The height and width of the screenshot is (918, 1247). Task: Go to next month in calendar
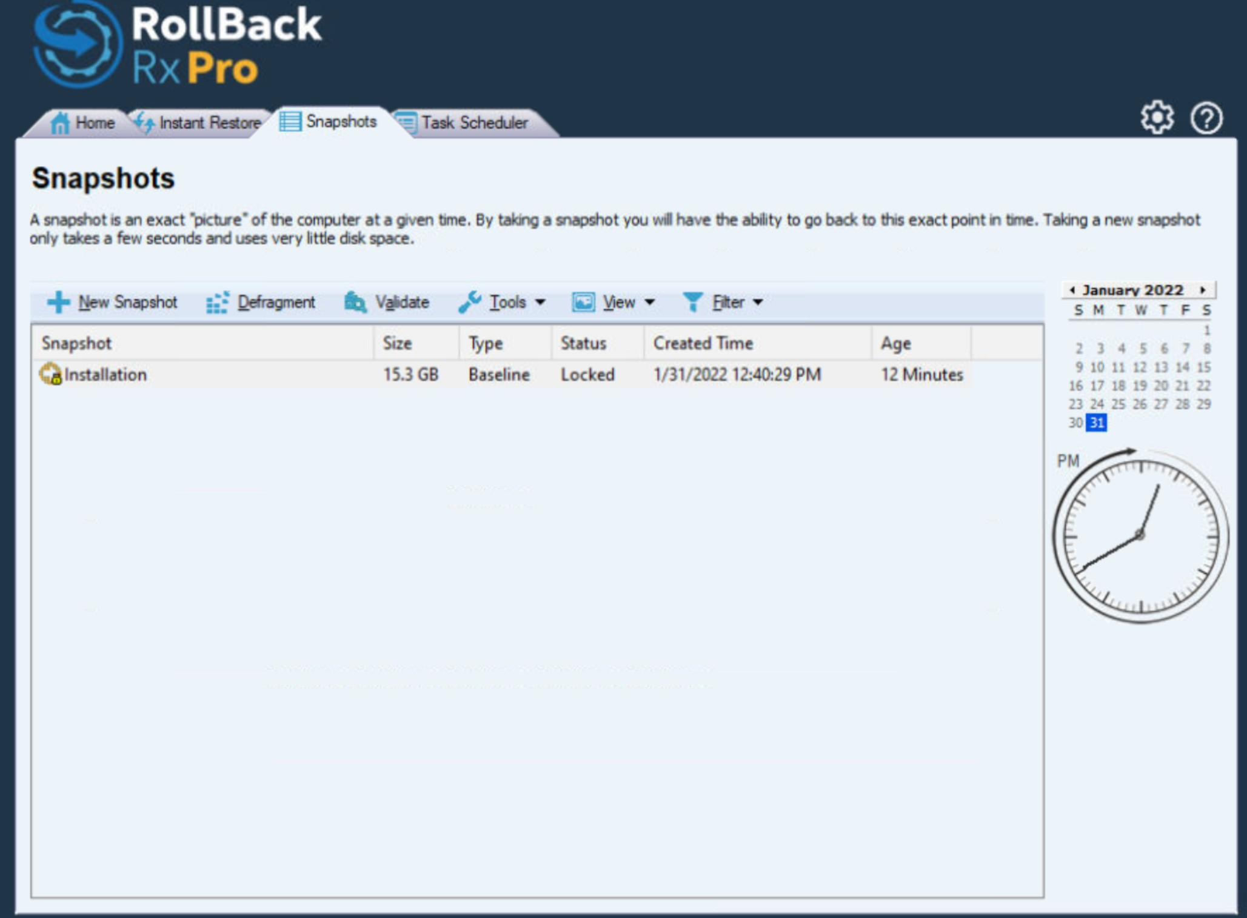(1203, 290)
